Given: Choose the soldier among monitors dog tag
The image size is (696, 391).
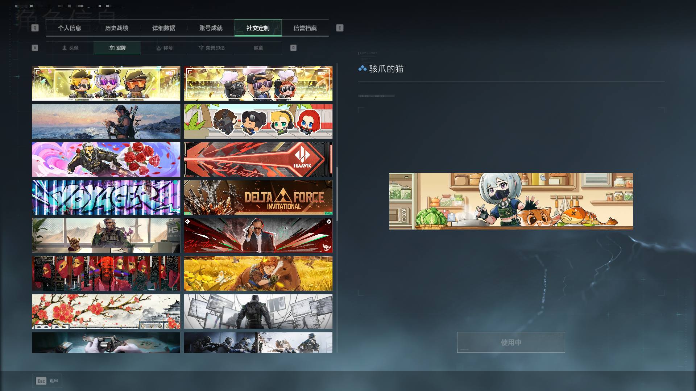Looking at the screenshot, I should click(258, 312).
